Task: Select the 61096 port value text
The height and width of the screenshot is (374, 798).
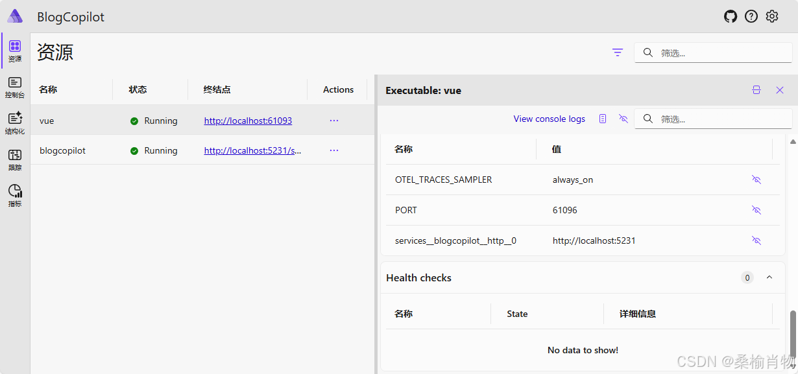Action: coord(565,210)
